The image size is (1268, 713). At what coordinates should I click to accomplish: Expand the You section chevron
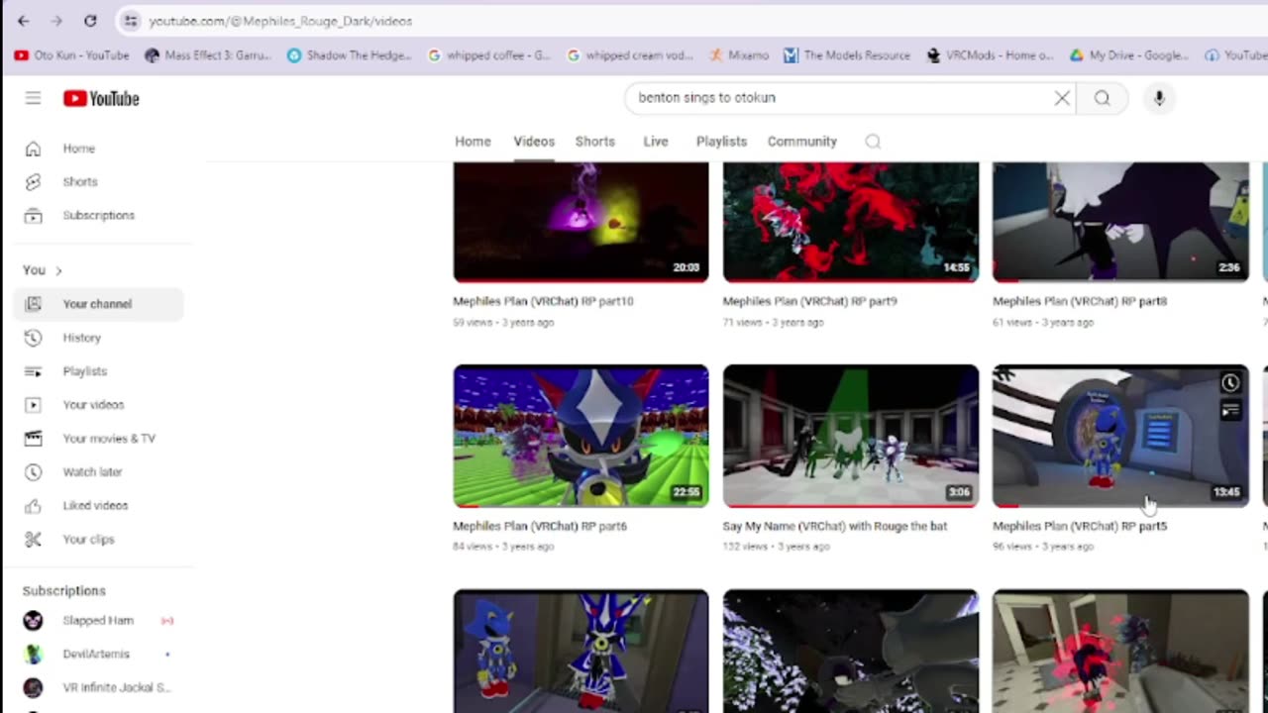click(x=58, y=270)
